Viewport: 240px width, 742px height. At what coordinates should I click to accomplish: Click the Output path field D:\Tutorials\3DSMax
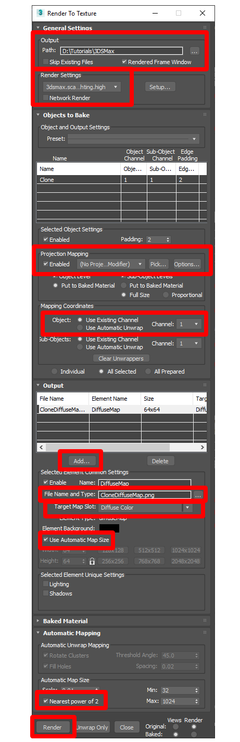tap(121, 51)
